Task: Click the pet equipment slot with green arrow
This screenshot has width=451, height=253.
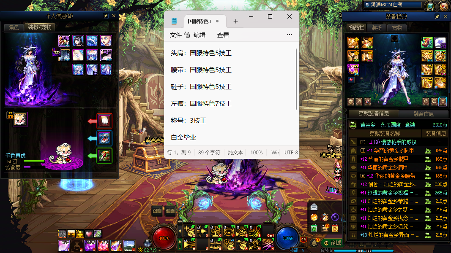Action: (104, 155)
